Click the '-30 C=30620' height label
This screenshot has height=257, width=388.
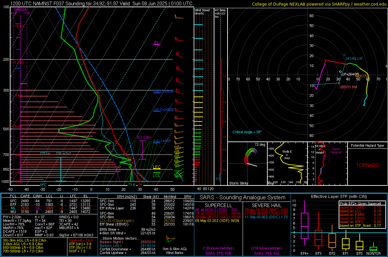pos(163,92)
